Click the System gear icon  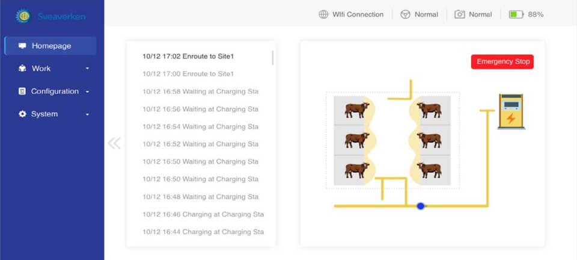click(22, 114)
